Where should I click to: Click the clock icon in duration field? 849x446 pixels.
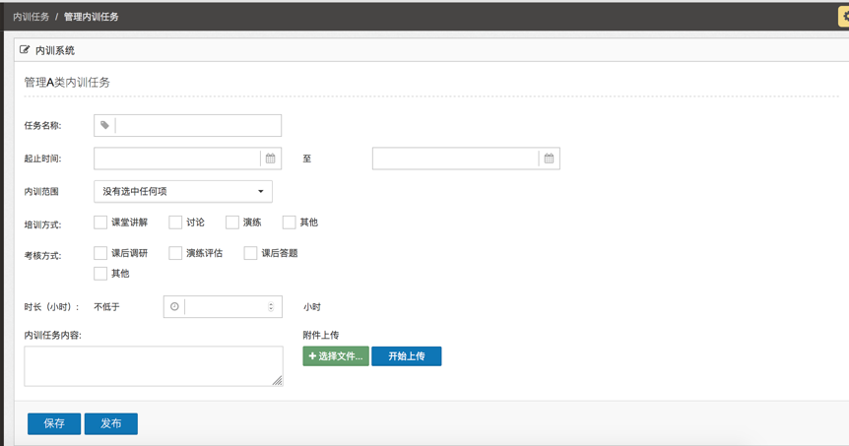pos(174,307)
